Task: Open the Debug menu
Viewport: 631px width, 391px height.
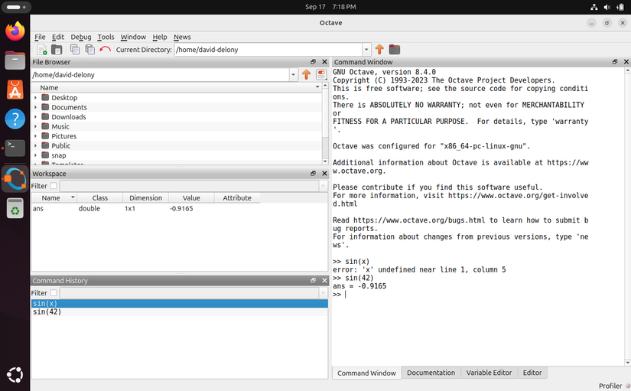Action: point(80,37)
